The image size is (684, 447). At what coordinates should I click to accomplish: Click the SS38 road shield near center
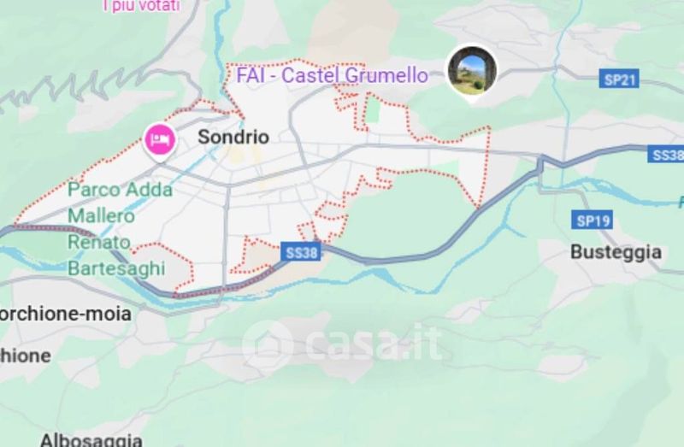coord(301,252)
